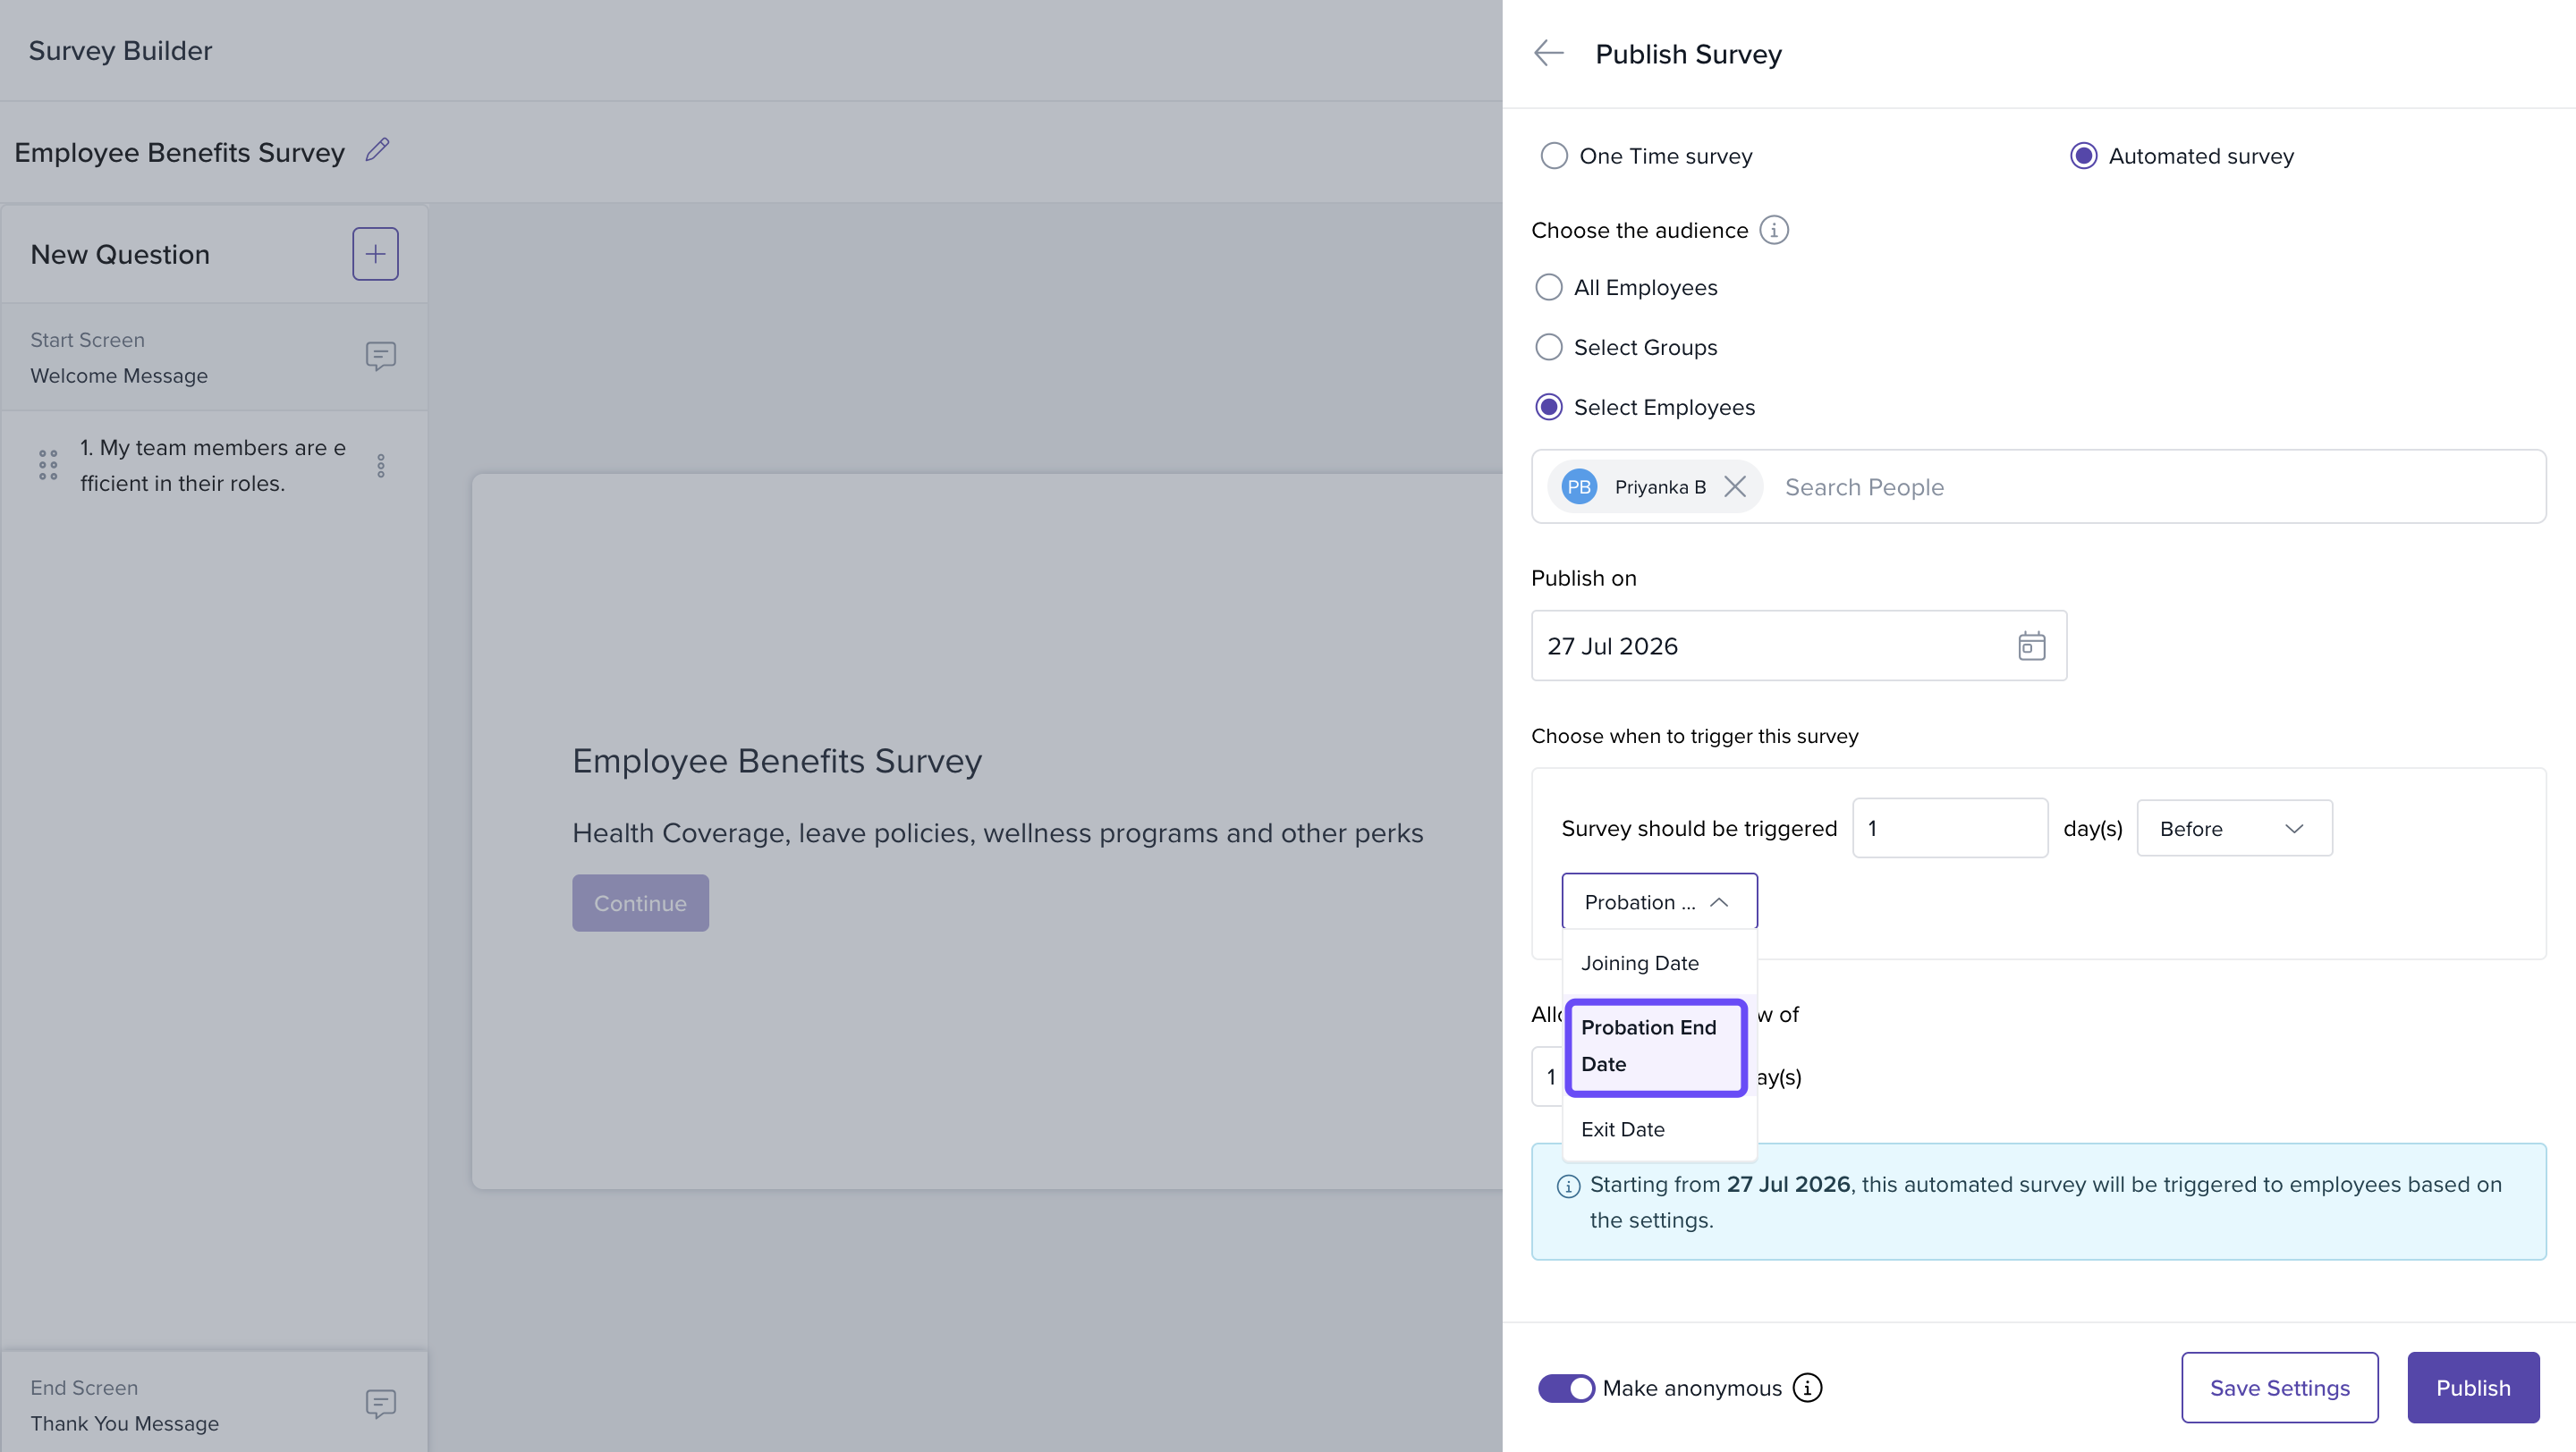
Task: Click the Continue button in survey preview
Action: click(640, 903)
